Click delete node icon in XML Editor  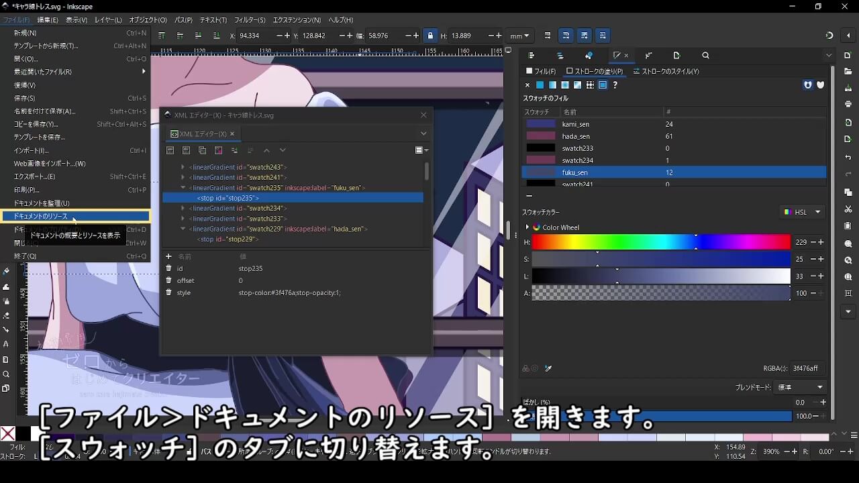point(219,150)
